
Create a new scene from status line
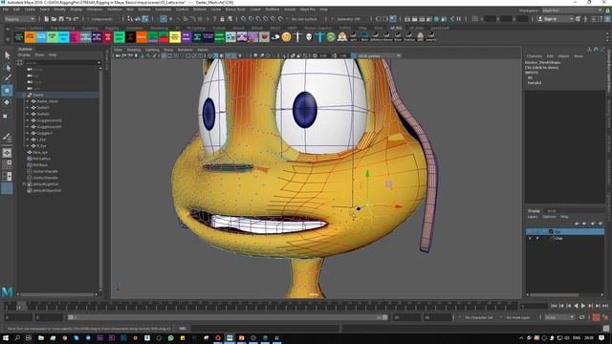(x=47, y=19)
